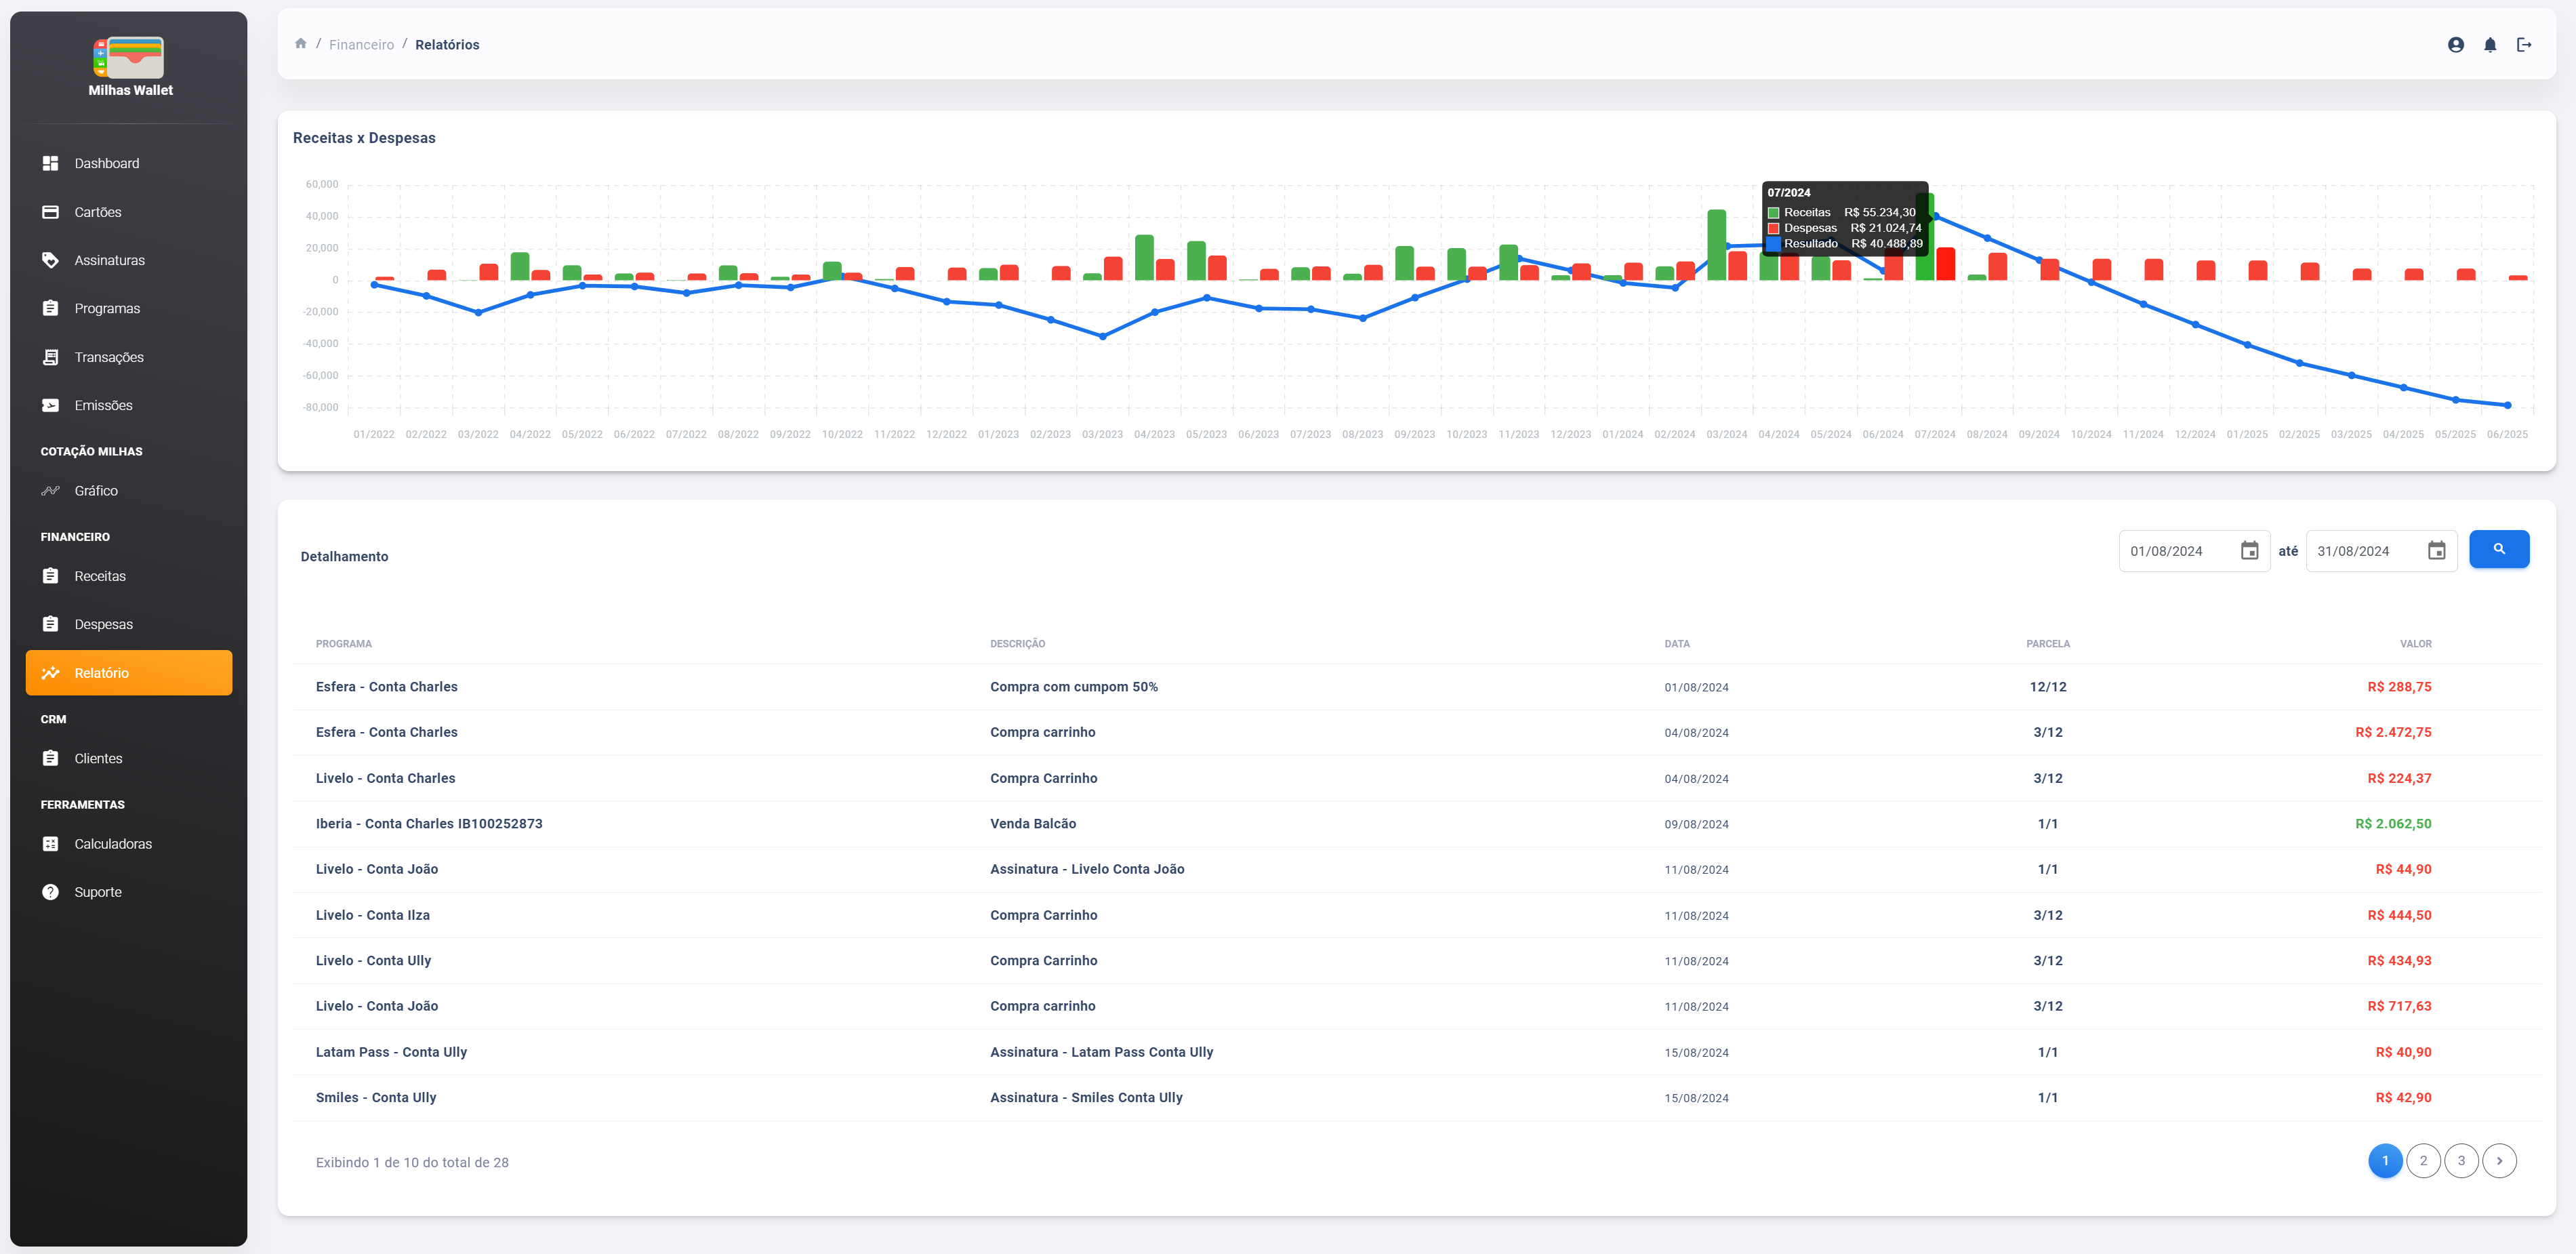This screenshot has height=1254, width=2576.
Task: Click the home breadcrumb icon
Action: (300, 44)
